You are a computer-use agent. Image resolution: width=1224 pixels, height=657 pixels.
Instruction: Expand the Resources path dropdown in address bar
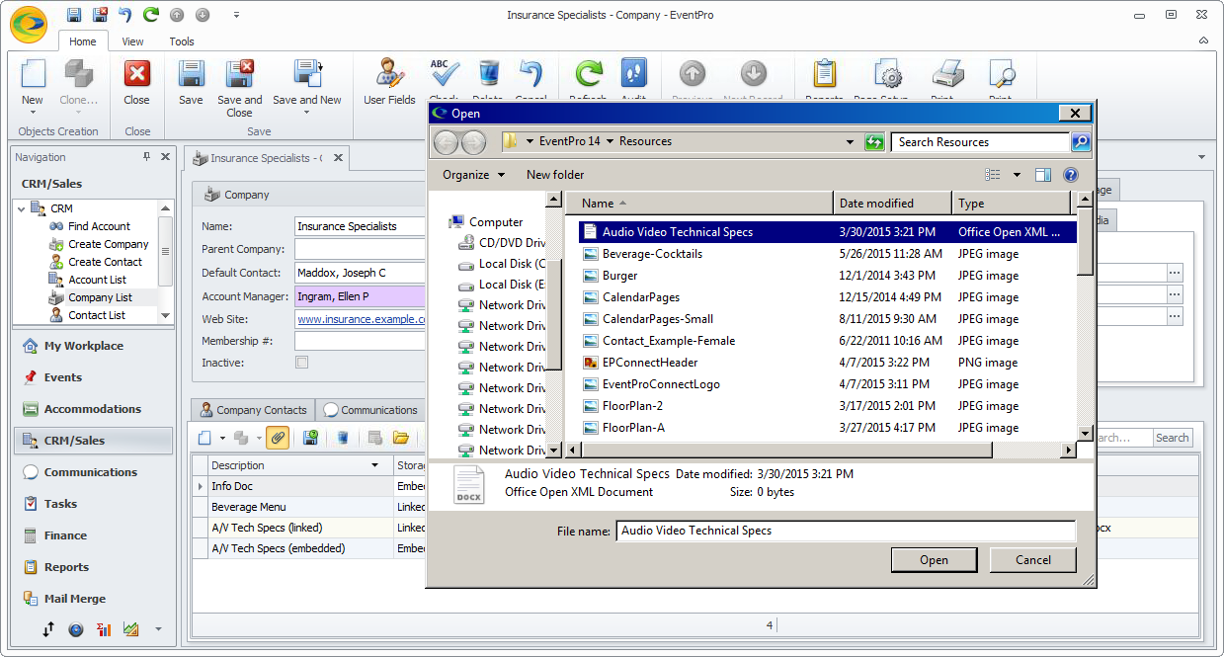(850, 141)
